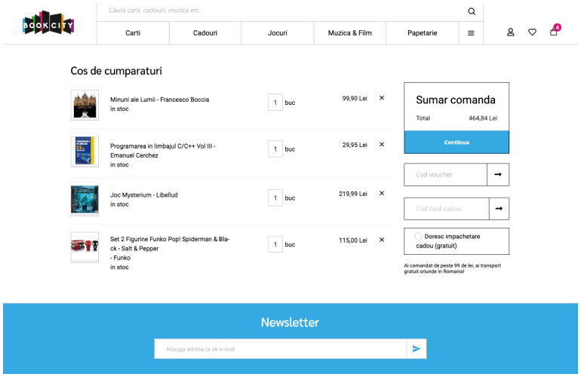Click the Book City logo
Image resolution: width=581 pixels, height=377 pixels.
[48, 23]
